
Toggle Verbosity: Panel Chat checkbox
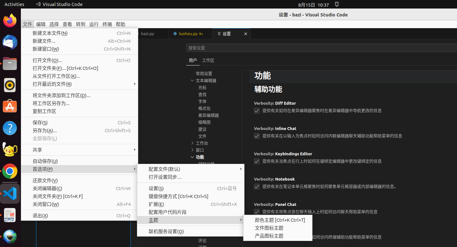tap(257, 212)
